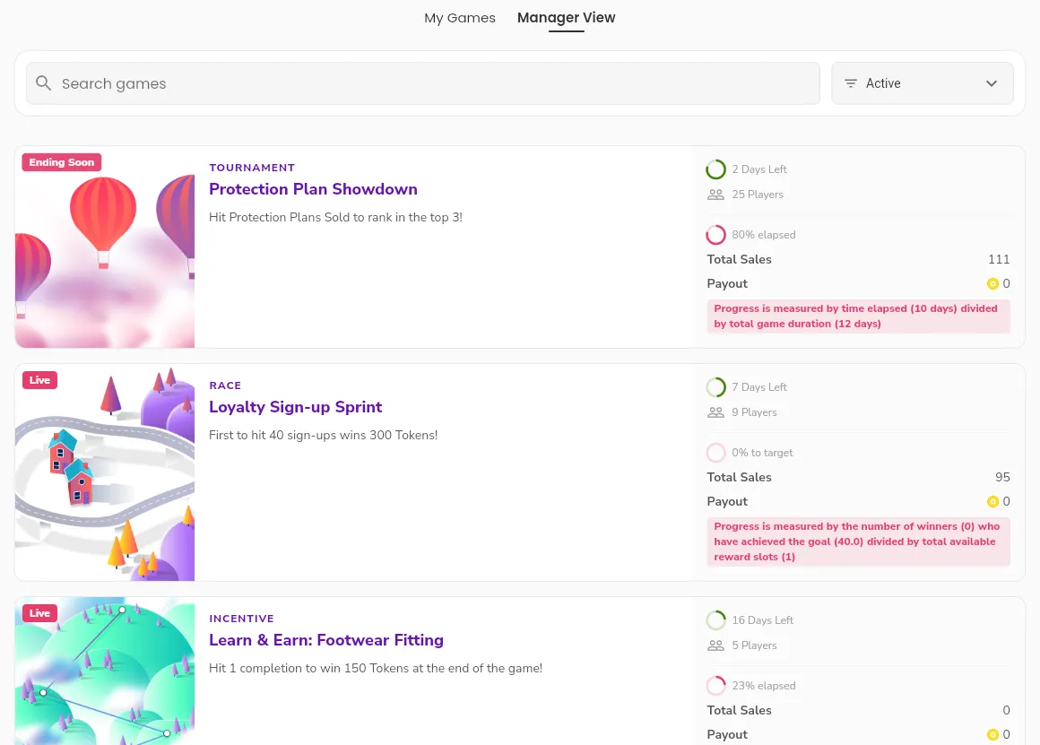Open the Loyalty Sign-up Sprint game title
The width and height of the screenshot is (1040, 745).
pos(295,407)
